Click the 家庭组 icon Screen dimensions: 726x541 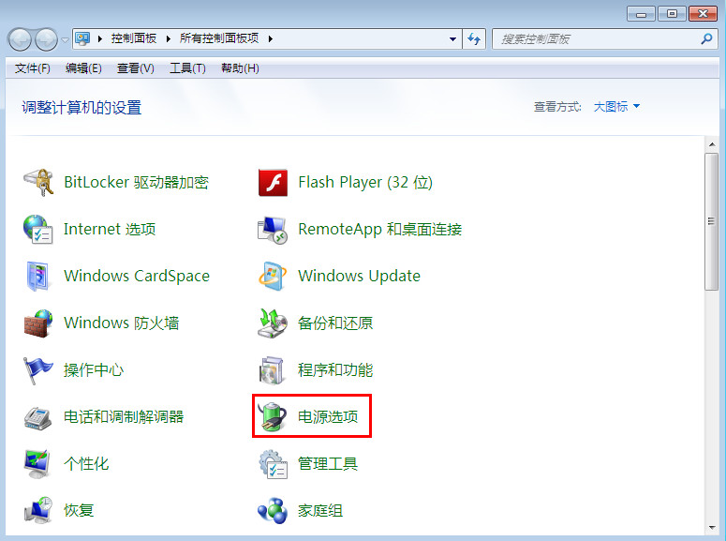point(273,510)
